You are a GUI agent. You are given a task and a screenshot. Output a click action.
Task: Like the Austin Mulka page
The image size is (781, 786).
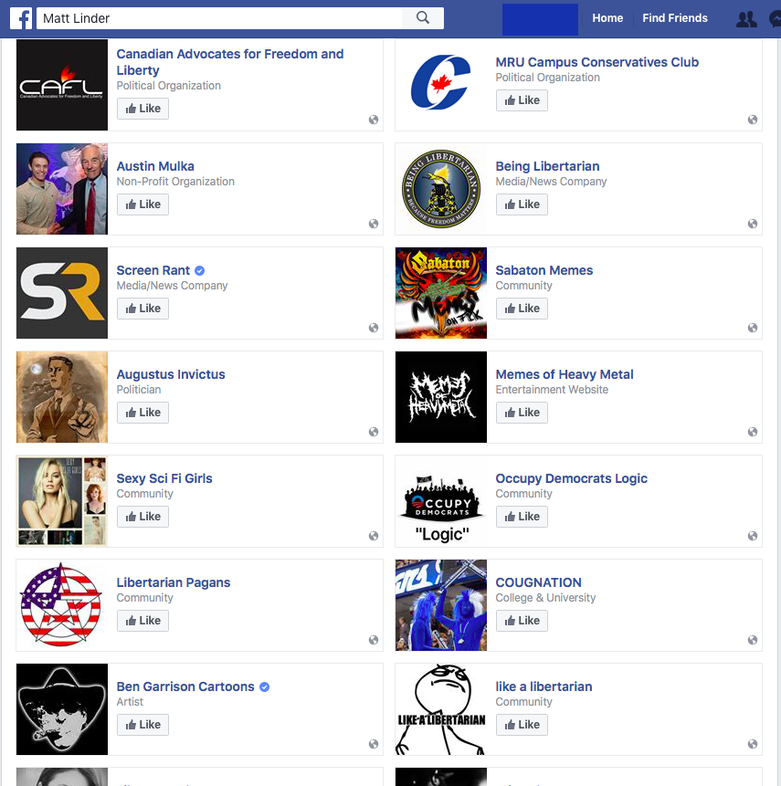pyautogui.click(x=143, y=204)
